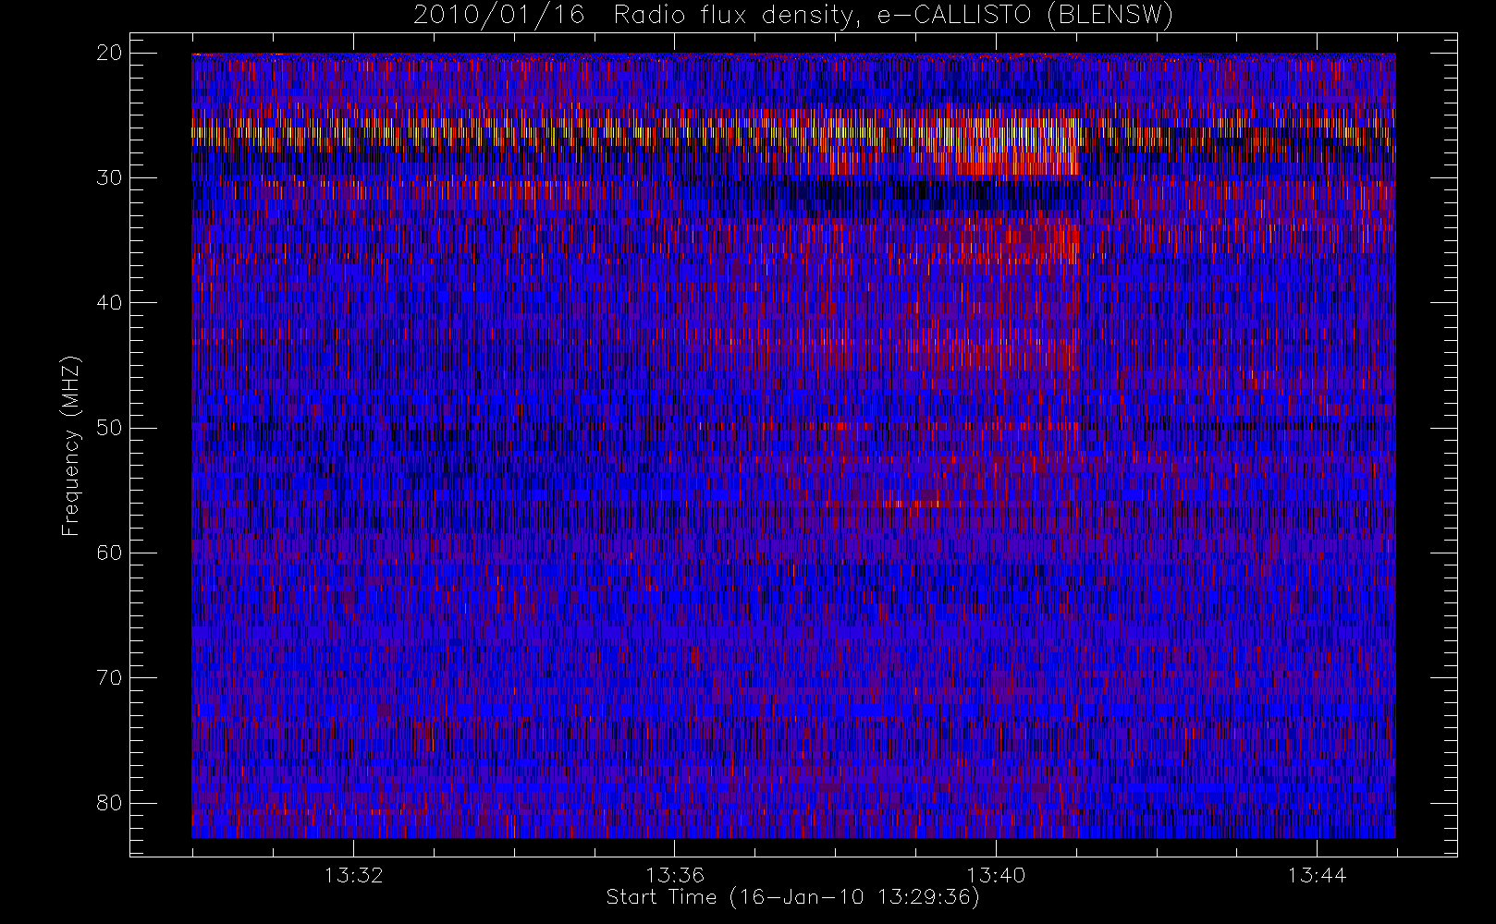Image resolution: width=1496 pixels, height=924 pixels.
Task: Click the 13:44 time tick label
Action: click(x=1317, y=875)
